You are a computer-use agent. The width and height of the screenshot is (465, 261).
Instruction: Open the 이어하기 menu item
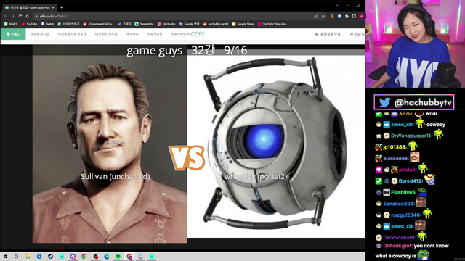coord(132,34)
